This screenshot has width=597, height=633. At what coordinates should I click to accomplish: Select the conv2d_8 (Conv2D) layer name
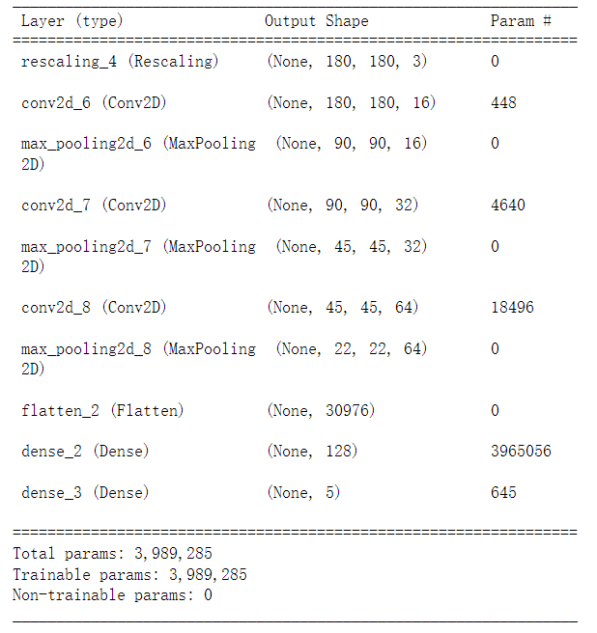(x=94, y=308)
